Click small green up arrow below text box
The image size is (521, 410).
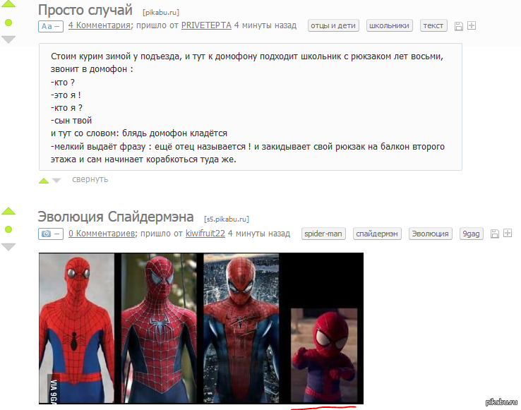pyautogui.click(x=44, y=181)
